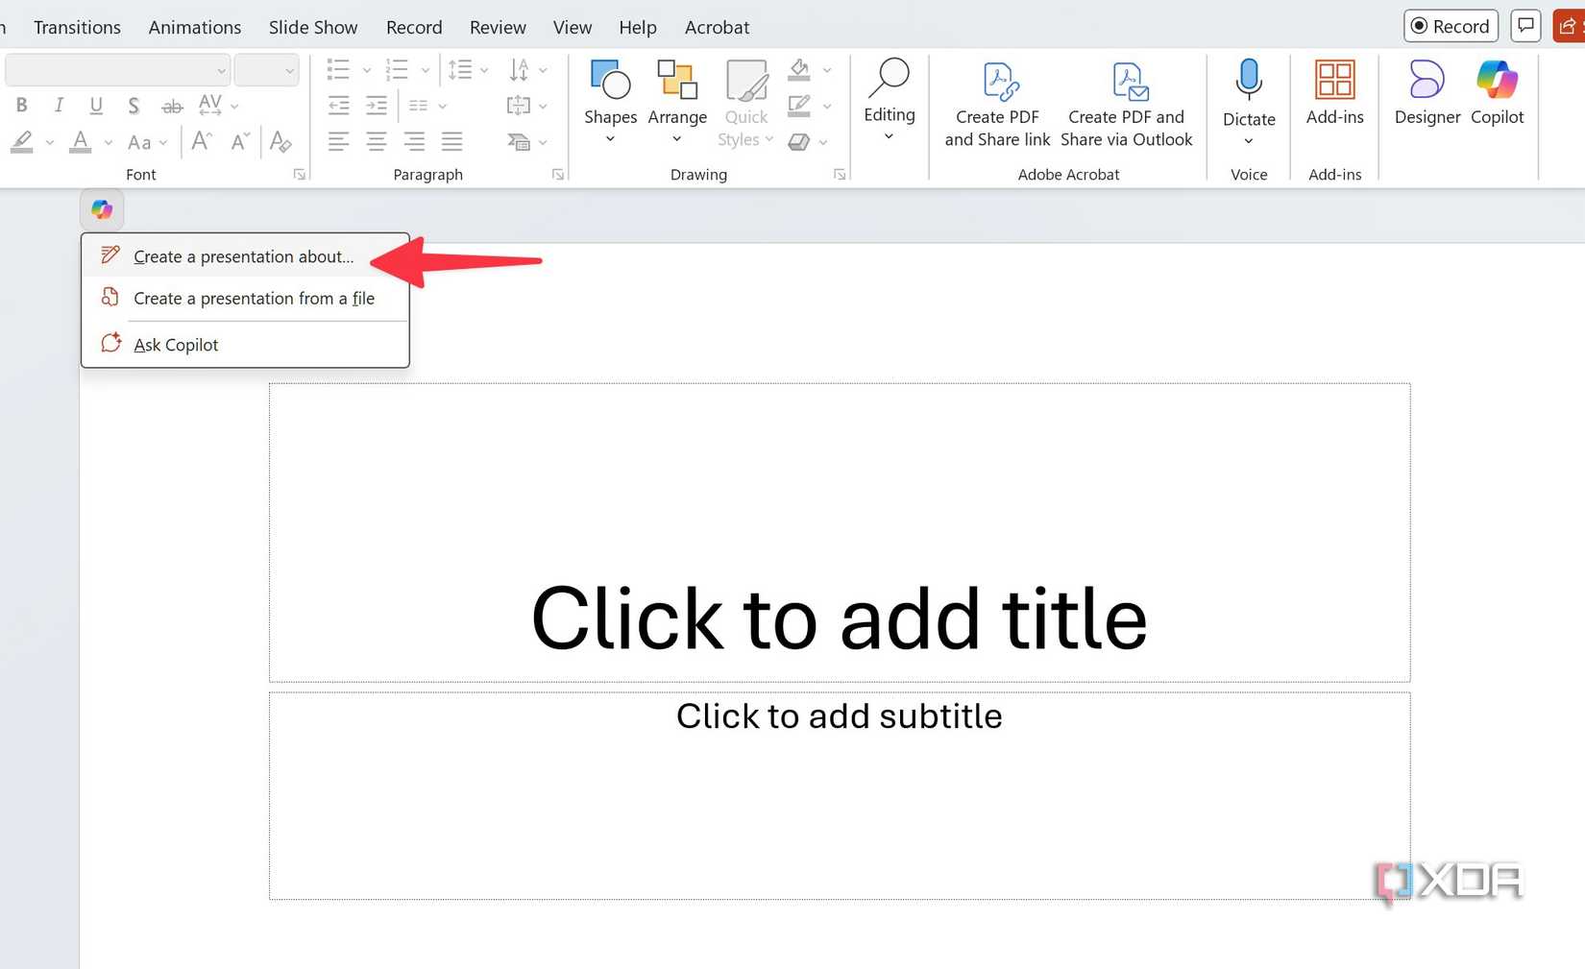1585x969 pixels.
Task: Open the Designer pane
Action: (x=1426, y=91)
